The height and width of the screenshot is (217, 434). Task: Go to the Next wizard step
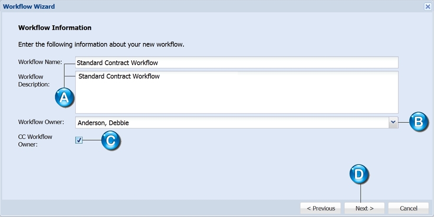[364, 208]
